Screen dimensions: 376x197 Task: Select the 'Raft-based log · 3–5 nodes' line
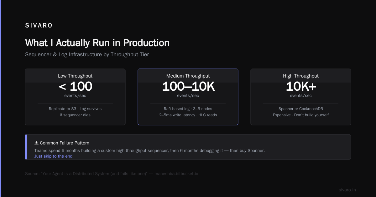(x=188, y=109)
